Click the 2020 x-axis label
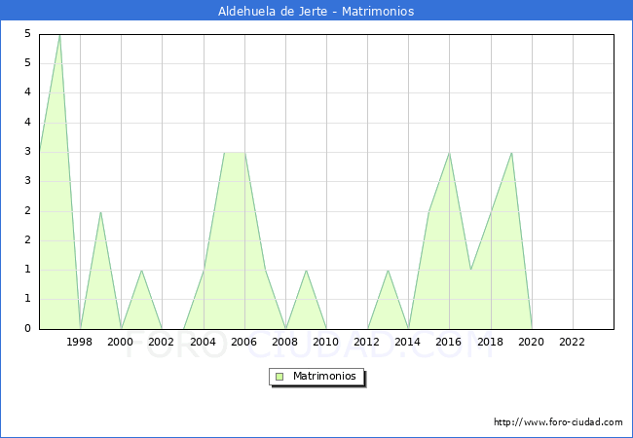 tap(532, 342)
